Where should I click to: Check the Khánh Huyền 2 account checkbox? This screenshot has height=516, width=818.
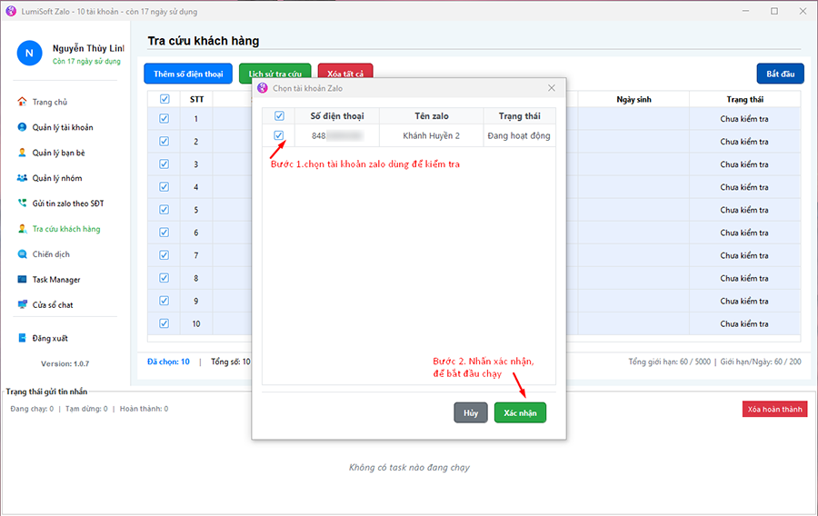pos(279,135)
